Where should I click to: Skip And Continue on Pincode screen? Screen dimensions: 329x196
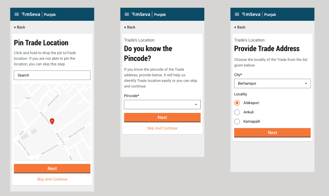[x=162, y=128]
